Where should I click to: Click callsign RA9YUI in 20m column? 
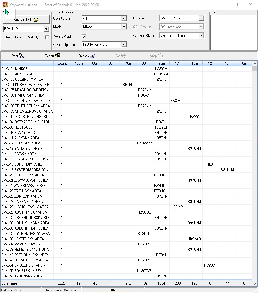(x=161, y=127)
